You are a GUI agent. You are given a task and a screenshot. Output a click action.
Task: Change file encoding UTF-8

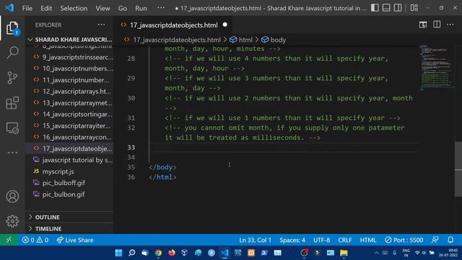click(321, 240)
